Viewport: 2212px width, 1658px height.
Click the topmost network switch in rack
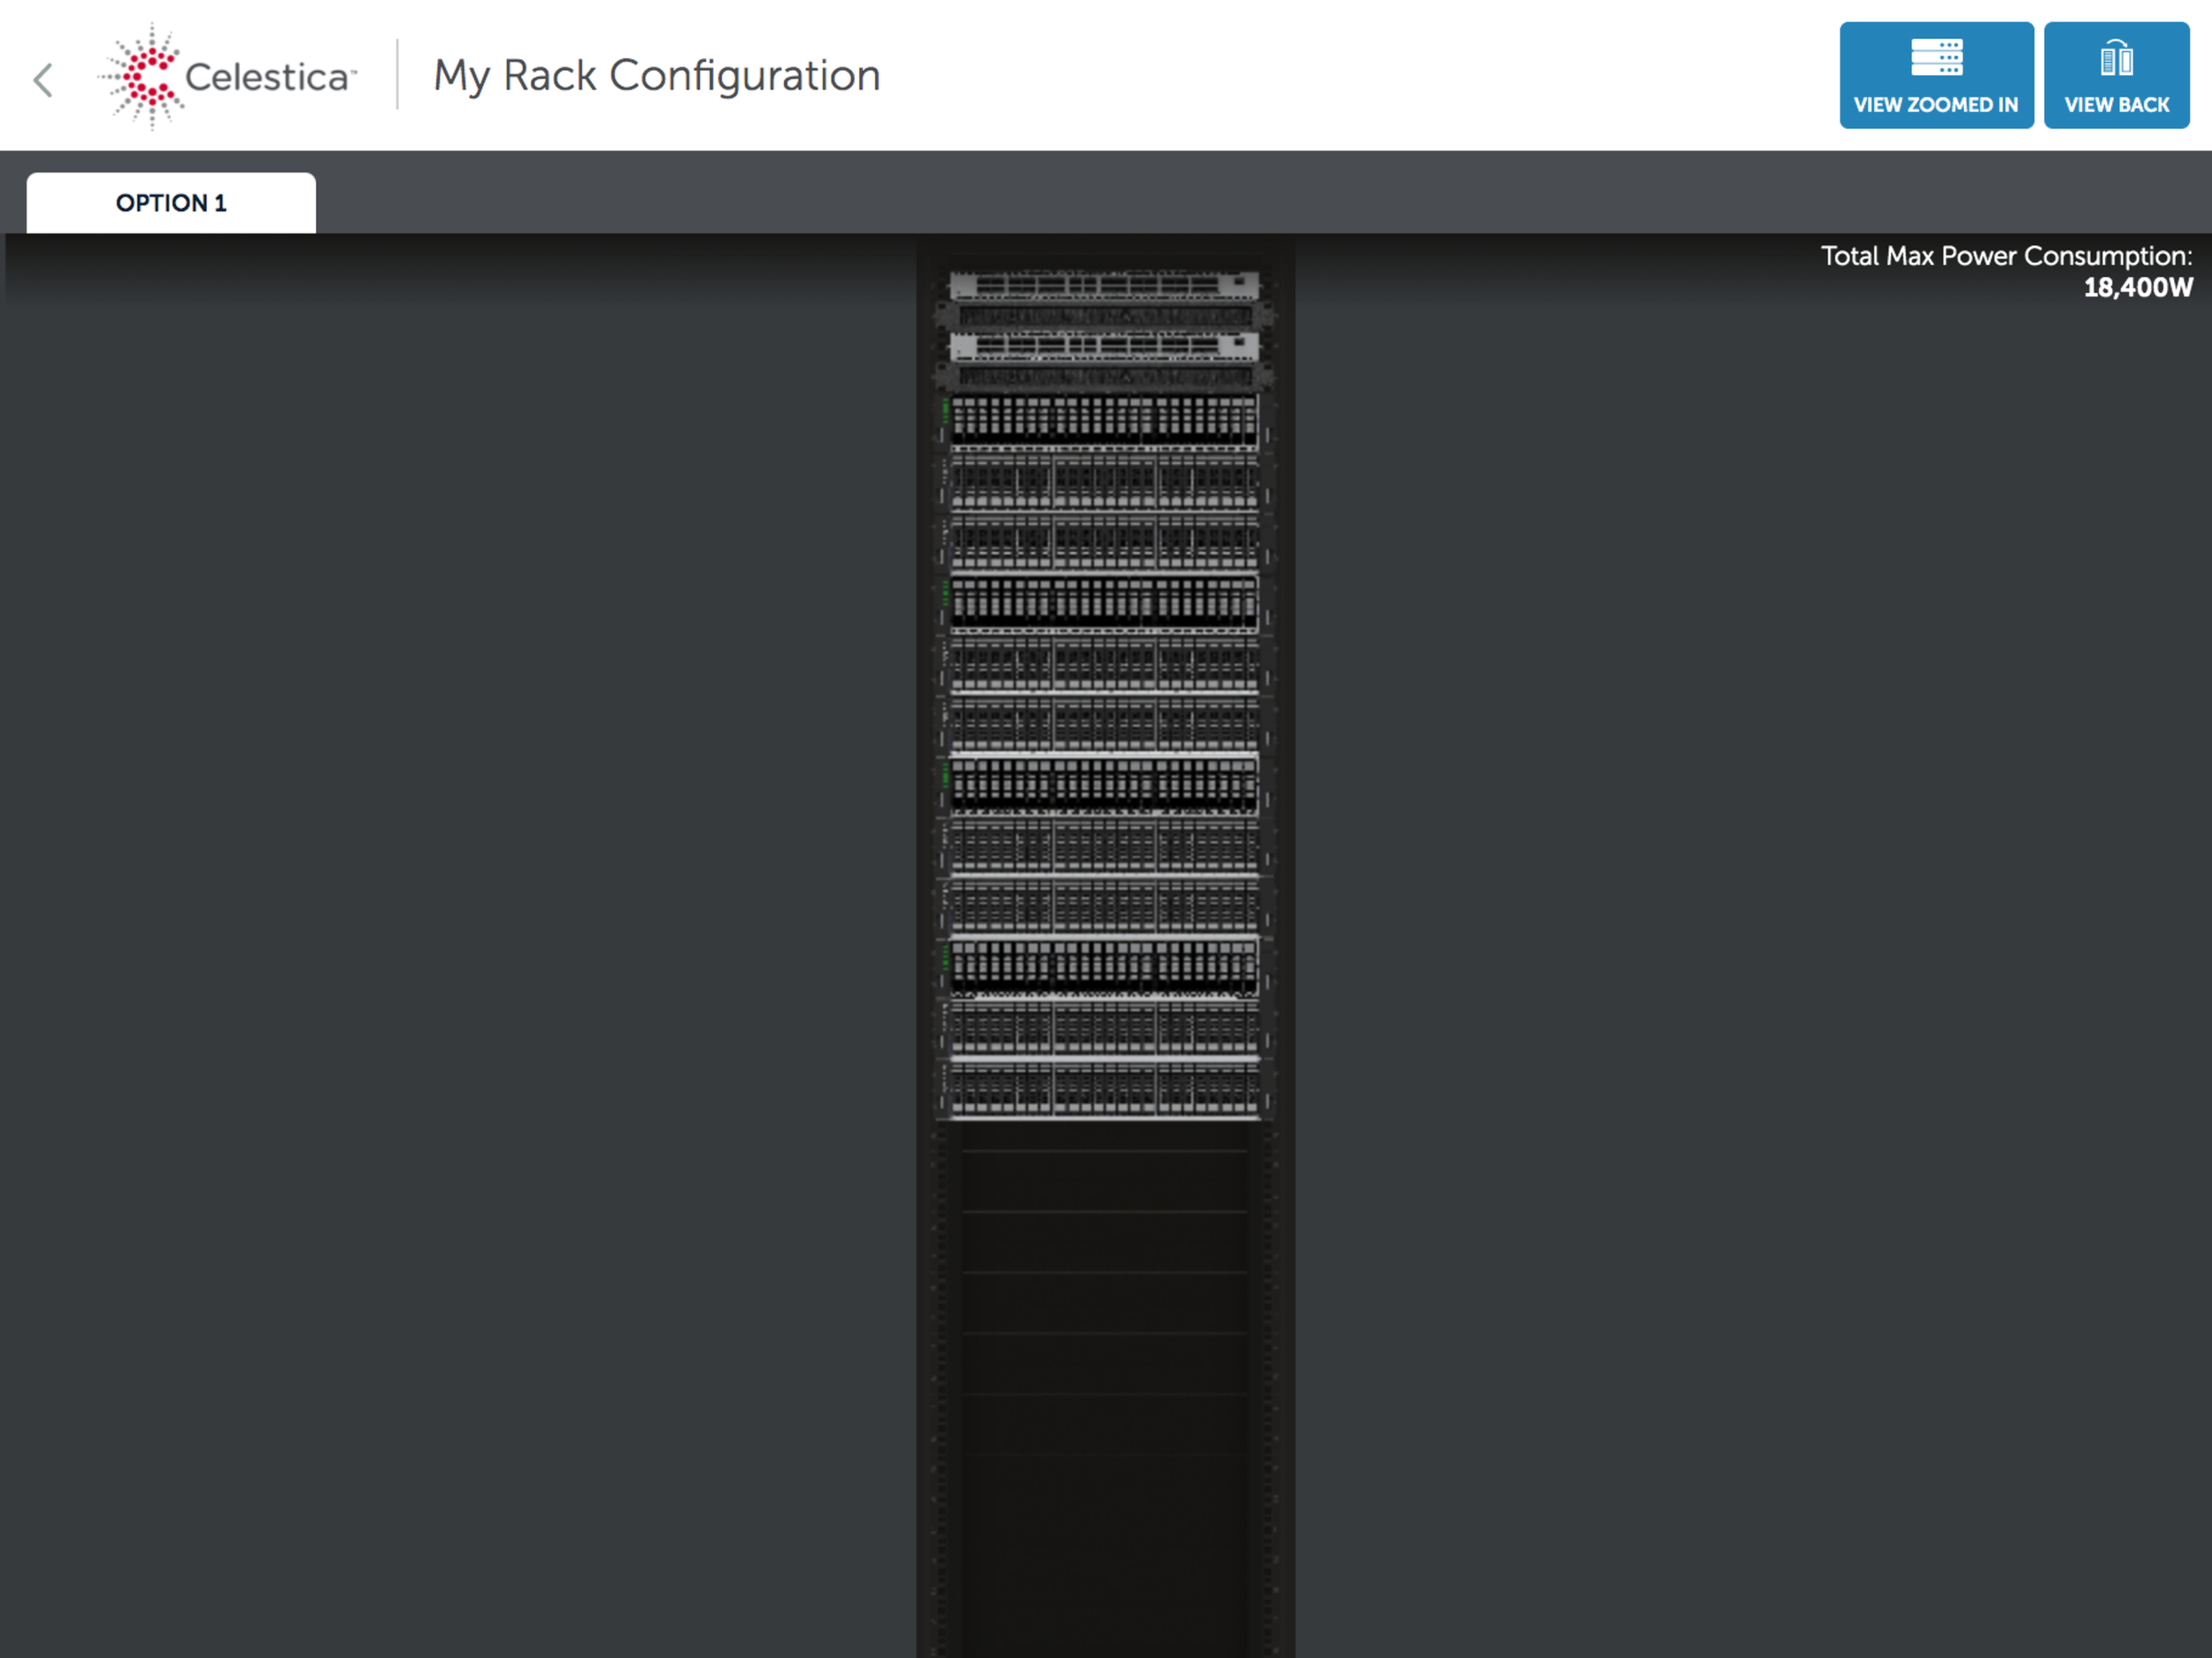tap(1104, 286)
